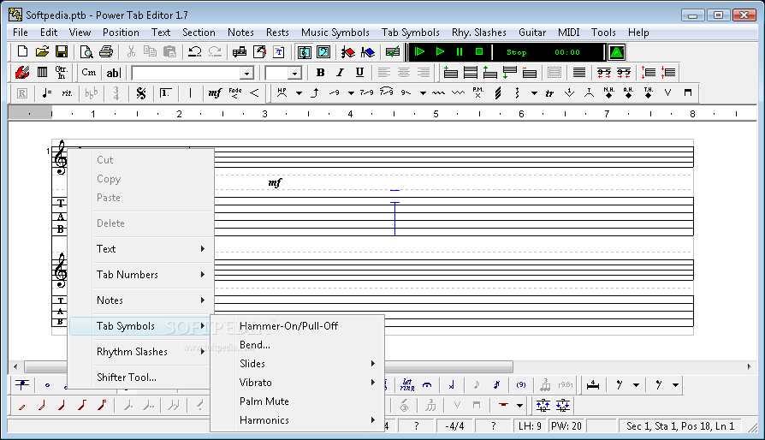The image size is (765, 440).
Task: Start playback with the play triangle button
Action: 440,51
